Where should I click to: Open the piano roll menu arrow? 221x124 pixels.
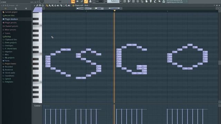35,6
